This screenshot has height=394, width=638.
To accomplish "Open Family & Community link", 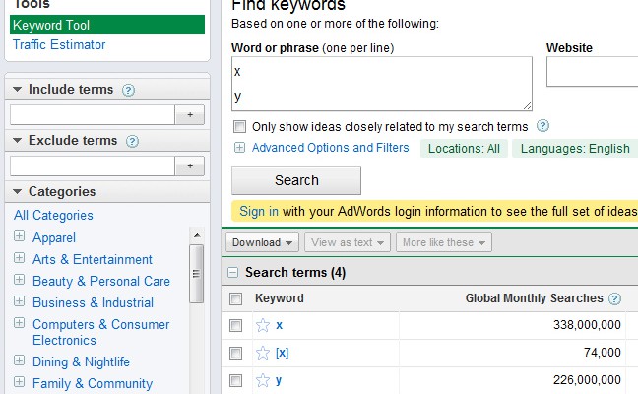I will coord(93,383).
